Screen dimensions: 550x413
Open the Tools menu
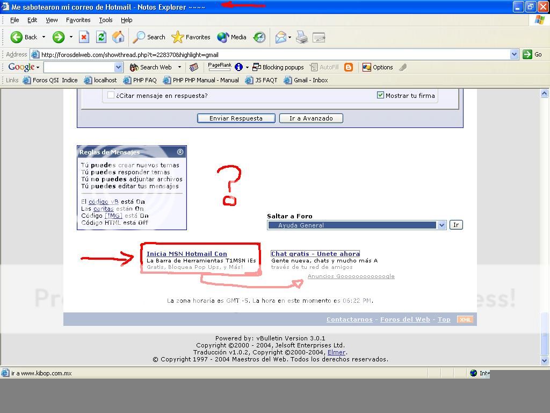[x=106, y=20]
